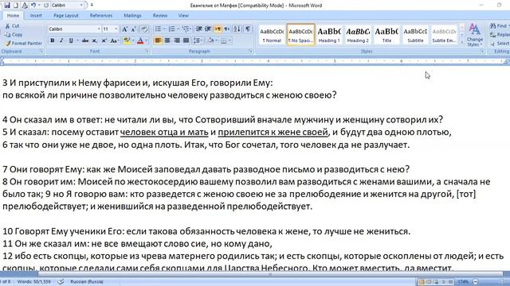
Task: Create a new document from the quick access toolbar
Action: tap(15, 6)
